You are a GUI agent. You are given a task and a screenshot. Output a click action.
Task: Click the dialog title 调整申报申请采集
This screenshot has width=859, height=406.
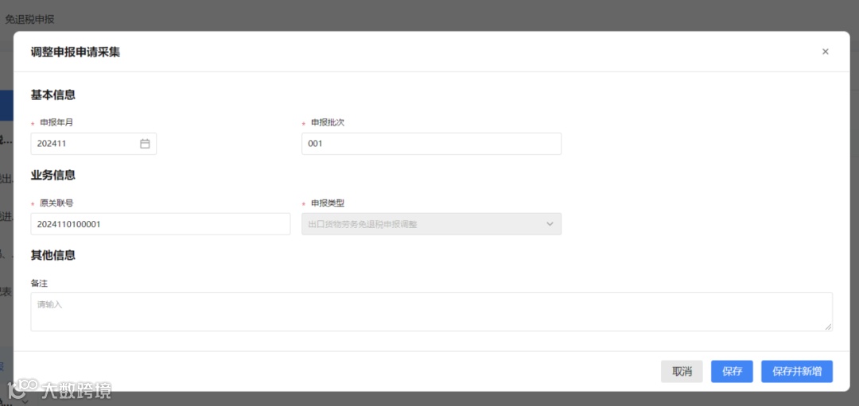(76, 52)
